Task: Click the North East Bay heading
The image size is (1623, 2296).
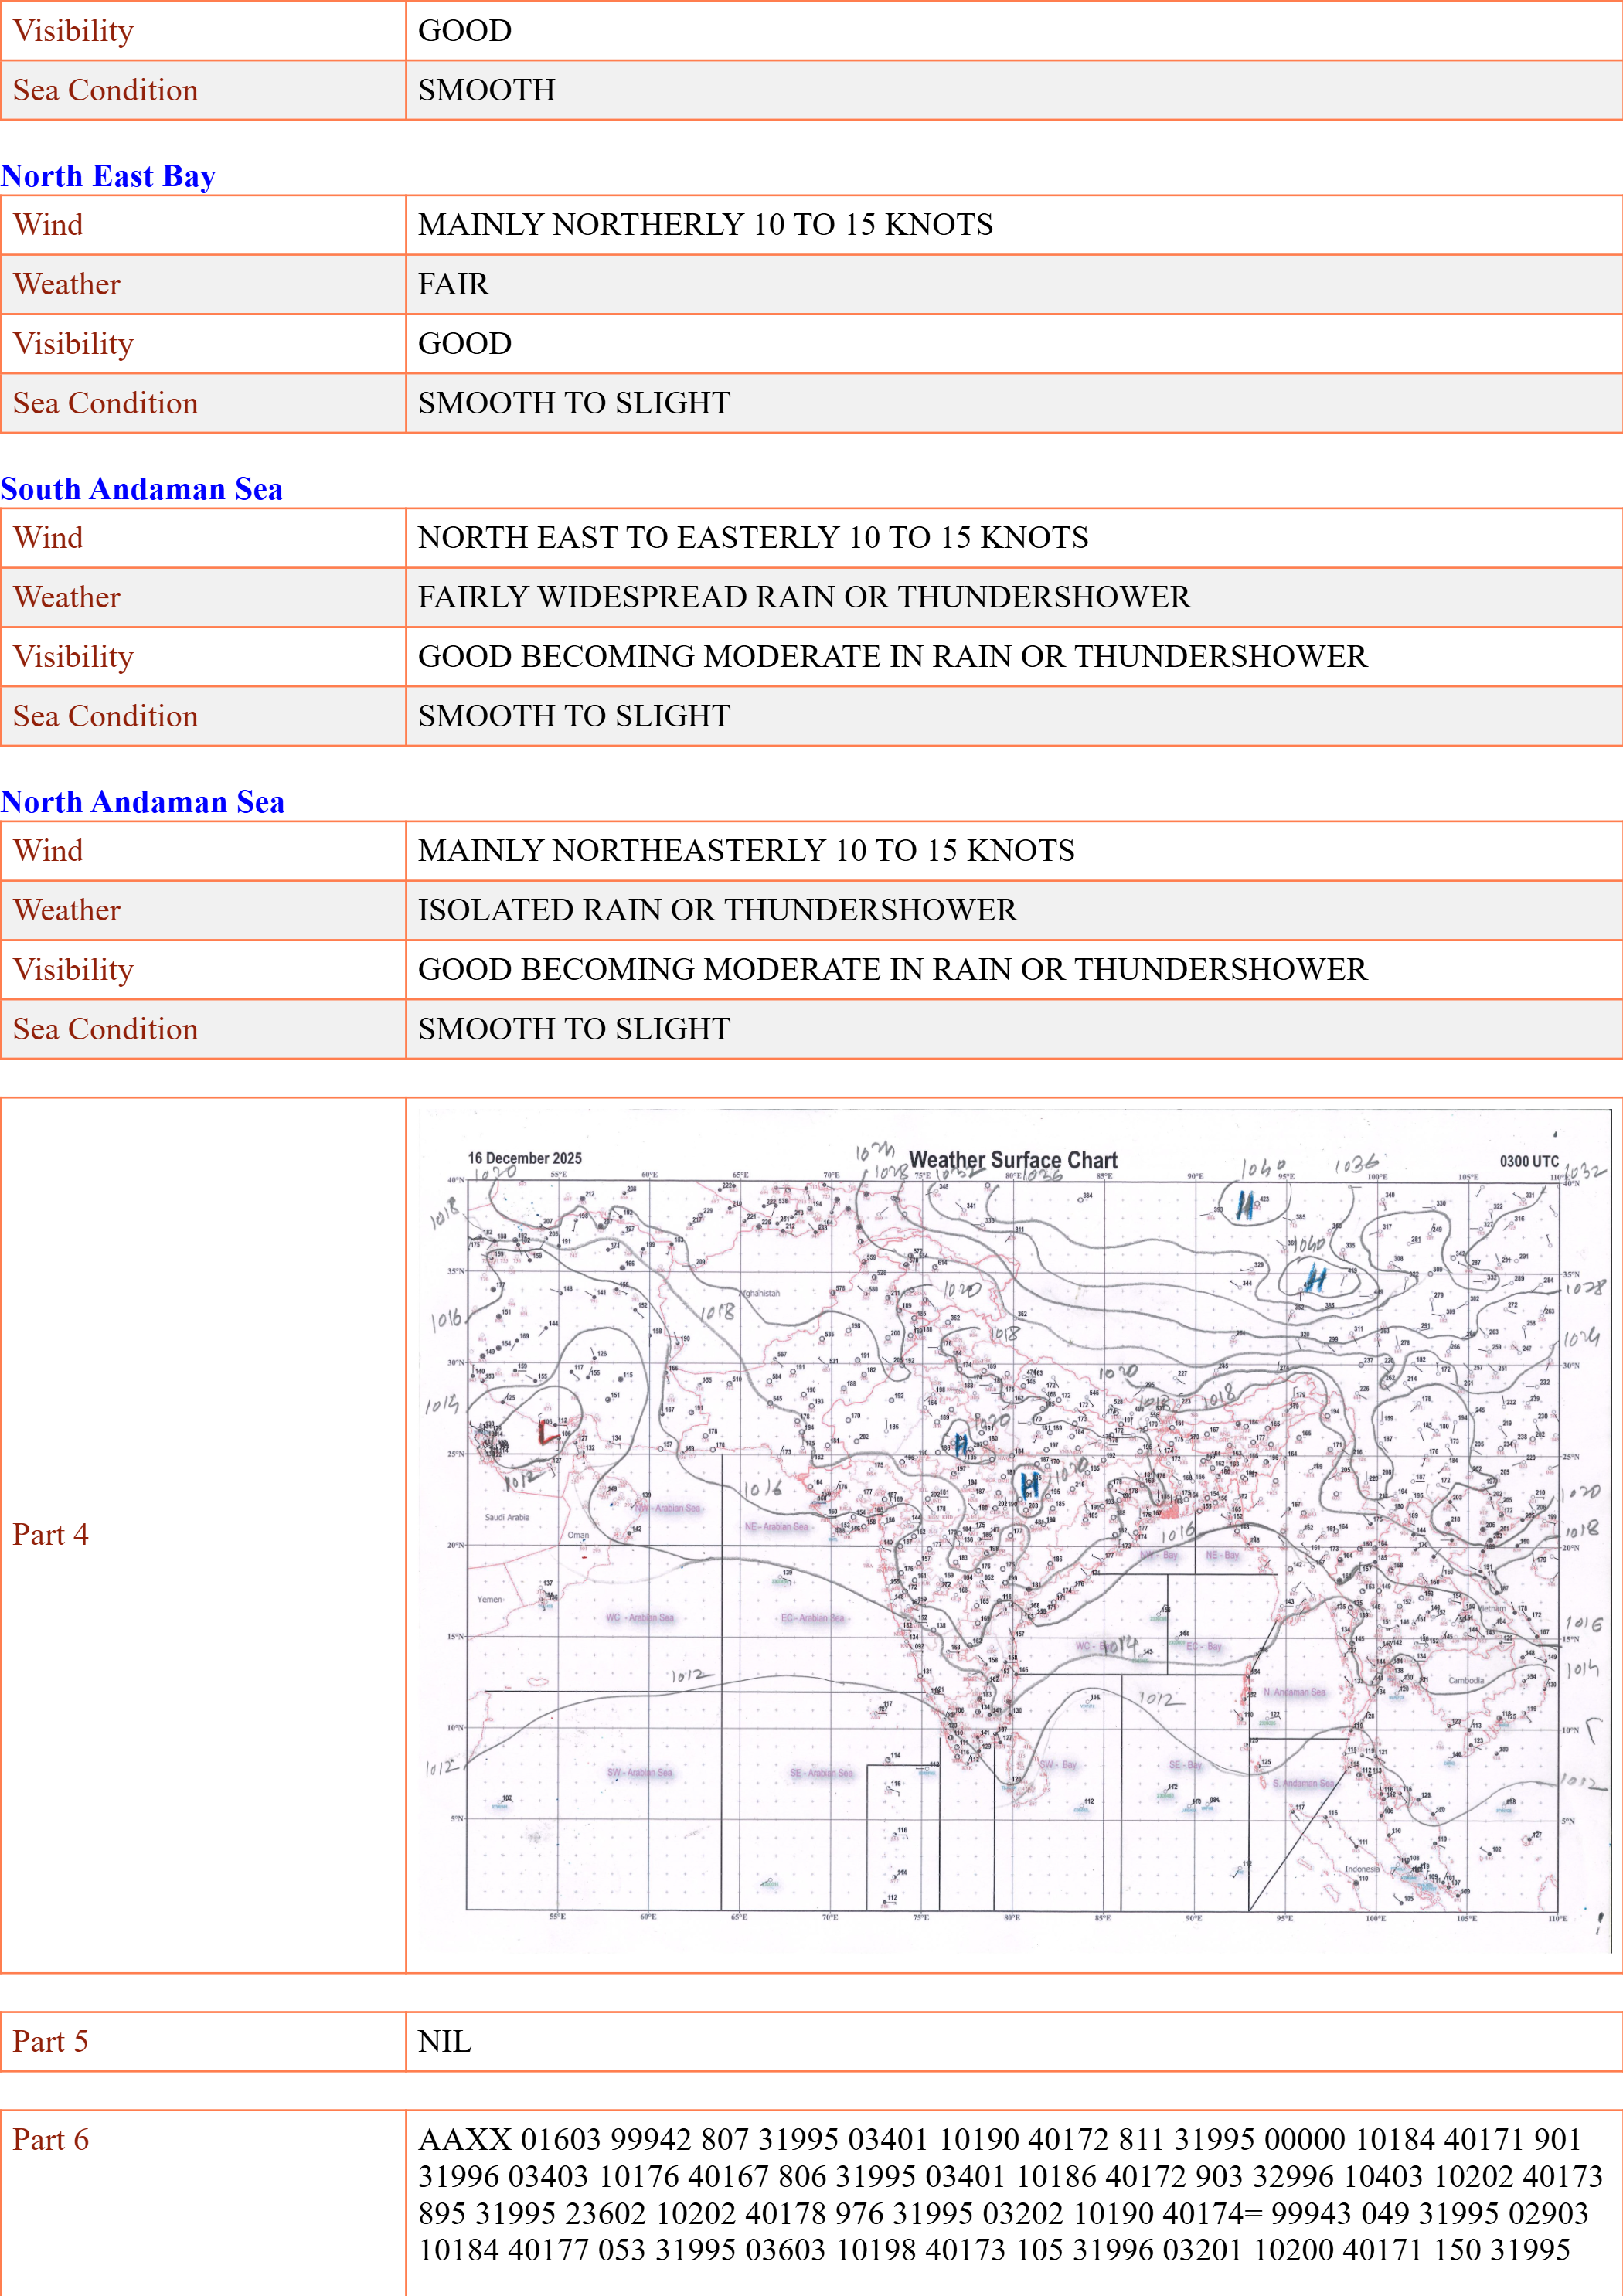Action: coord(108,176)
